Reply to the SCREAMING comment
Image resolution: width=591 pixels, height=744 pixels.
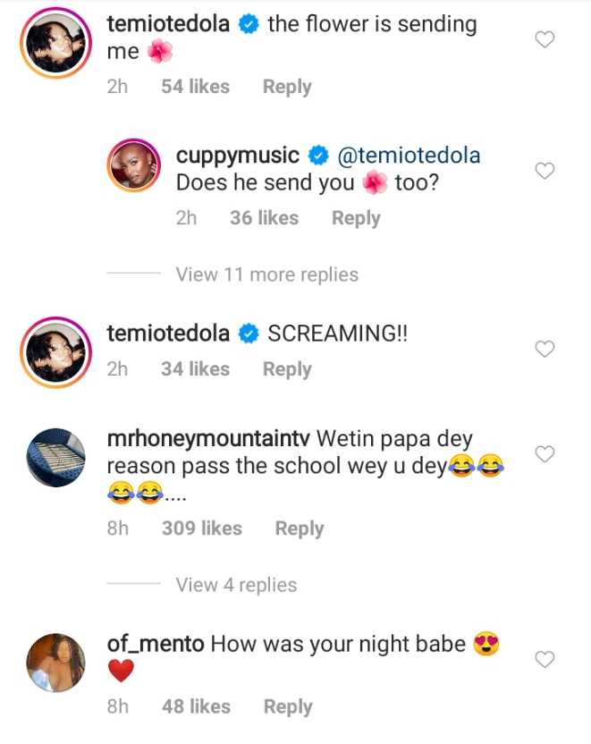click(287, 369)
